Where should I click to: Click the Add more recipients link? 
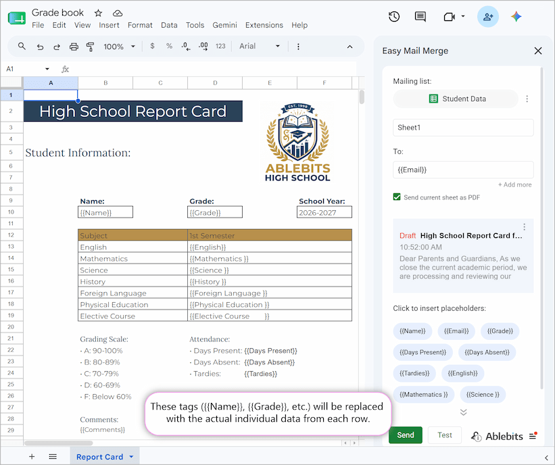(x=514, y=185)
